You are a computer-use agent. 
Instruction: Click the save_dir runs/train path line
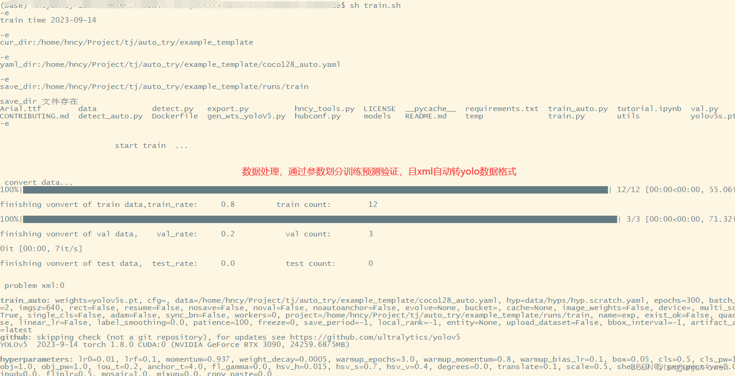tap(154, 87)
